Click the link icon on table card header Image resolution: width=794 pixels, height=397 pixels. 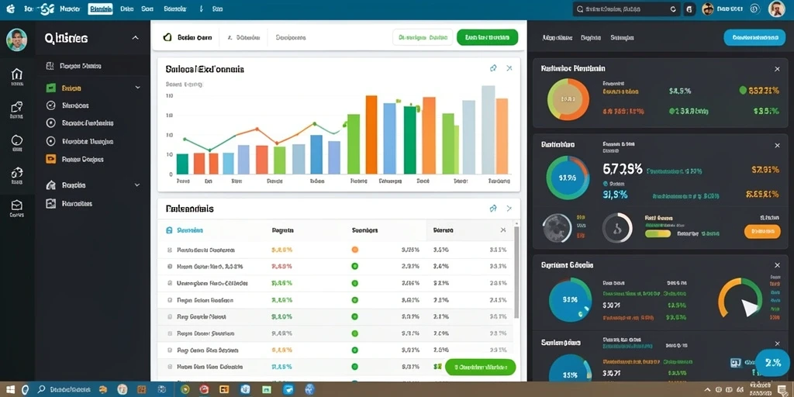493,209
